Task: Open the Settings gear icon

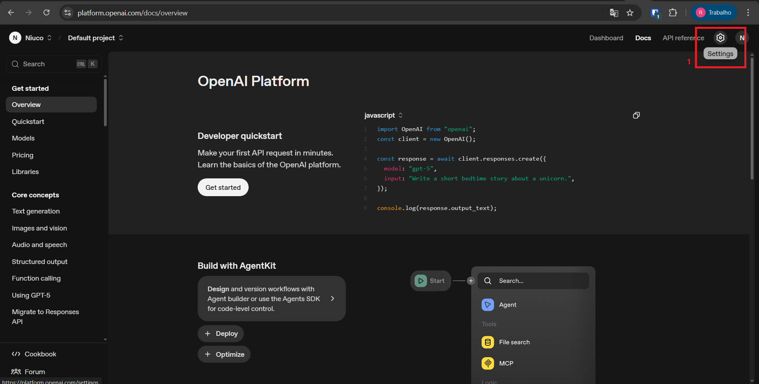Action: tap(720, 38)
